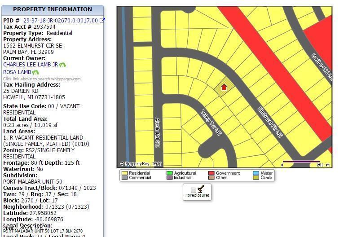The height and width of the screenshot is (237, 339).
Task: Select the red house marker on map
Action: [224, 88]
